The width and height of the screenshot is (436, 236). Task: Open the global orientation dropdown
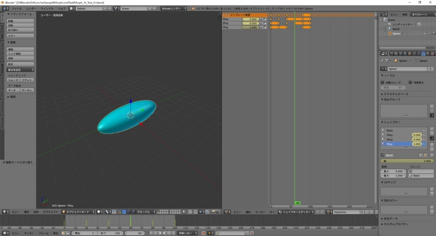click(145, 212)
